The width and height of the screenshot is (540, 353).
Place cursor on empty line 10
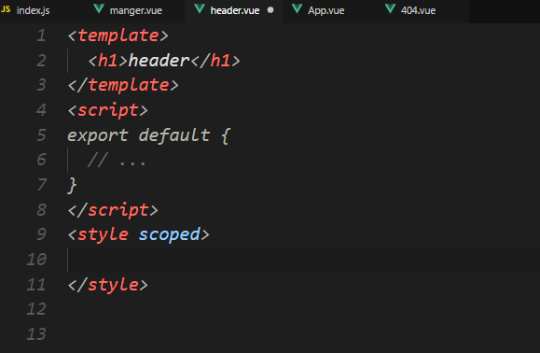pos(303,260)
